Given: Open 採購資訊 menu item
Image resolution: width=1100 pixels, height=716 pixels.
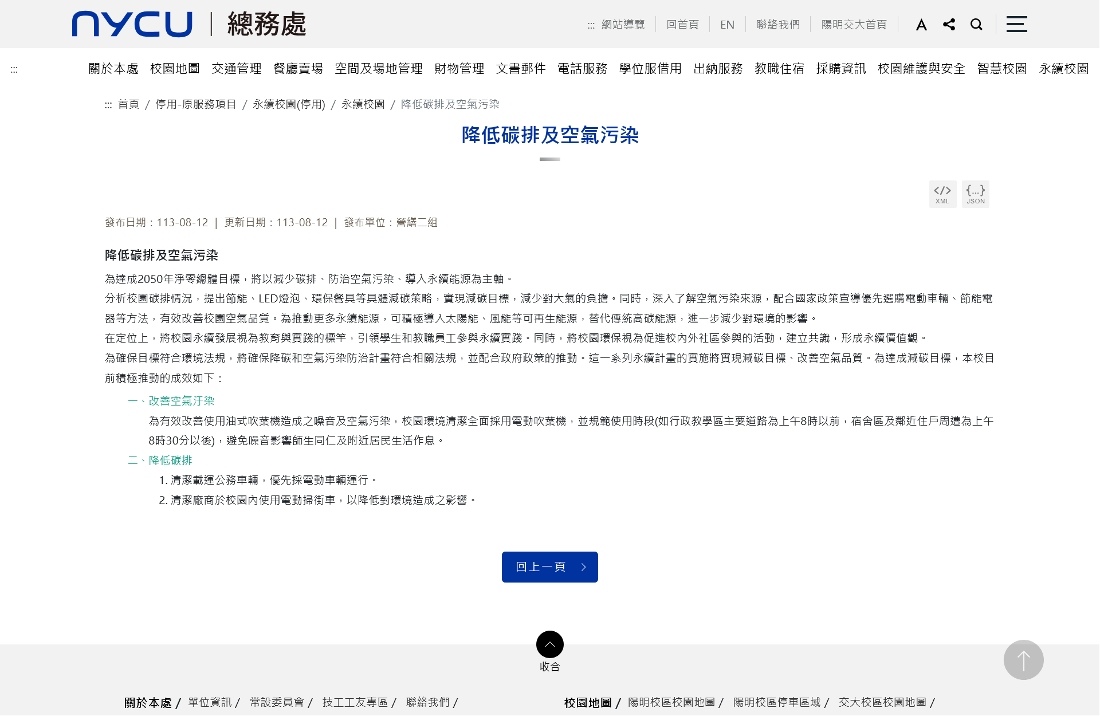Looking at the screenshot, I should (840, 69).
